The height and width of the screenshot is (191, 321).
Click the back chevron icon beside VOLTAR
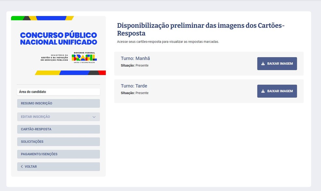[22, 167]
